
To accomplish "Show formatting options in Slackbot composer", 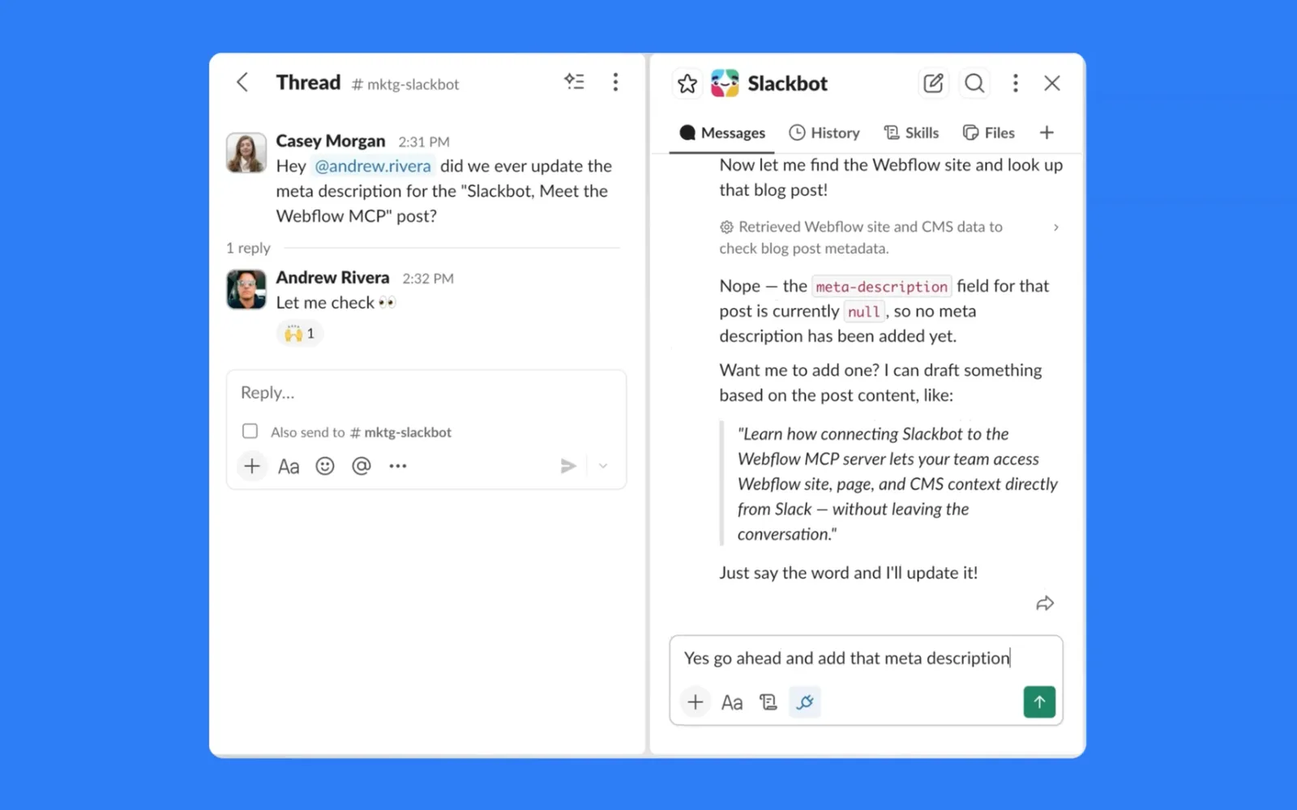I will (732, 702).
